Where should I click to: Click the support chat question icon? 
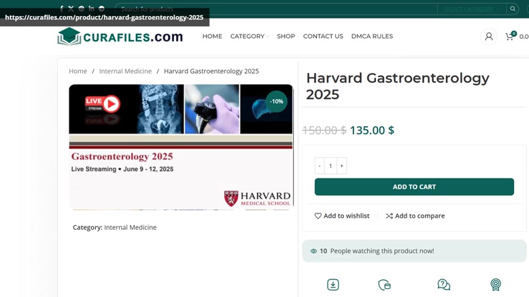click(x=443, y=285)
